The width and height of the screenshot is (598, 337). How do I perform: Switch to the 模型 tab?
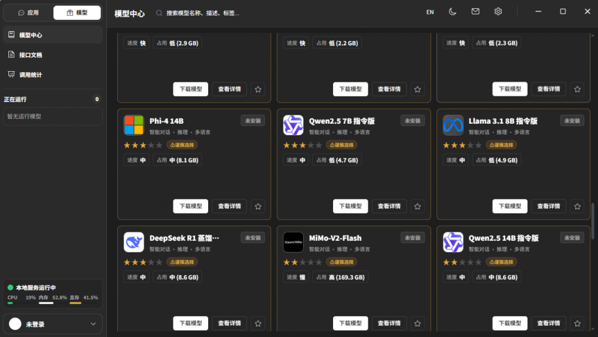(77, 13)
